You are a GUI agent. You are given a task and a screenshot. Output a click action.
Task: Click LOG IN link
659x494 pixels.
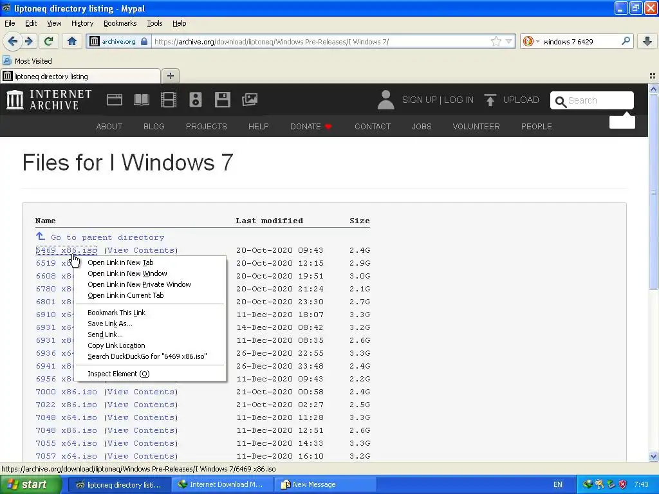click(458, 100)
